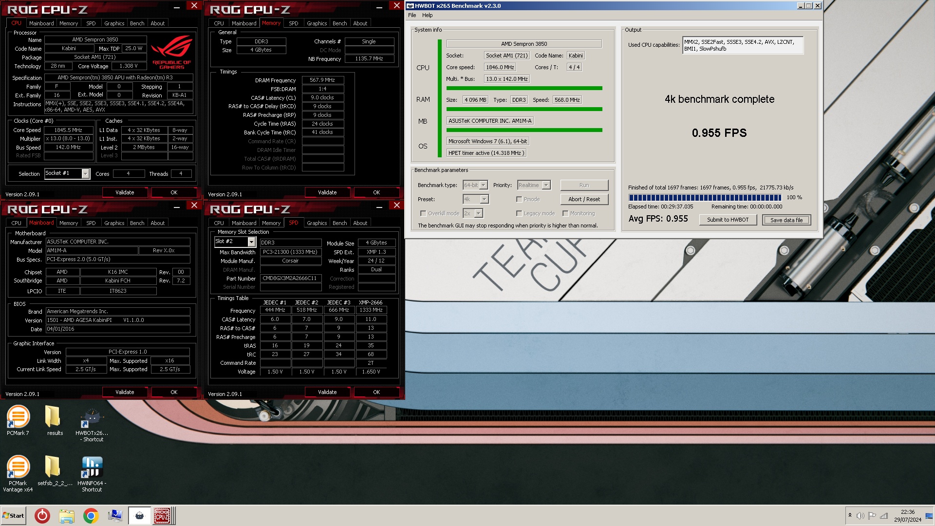Open the Priority Realtime dropdown

(546, 185)
